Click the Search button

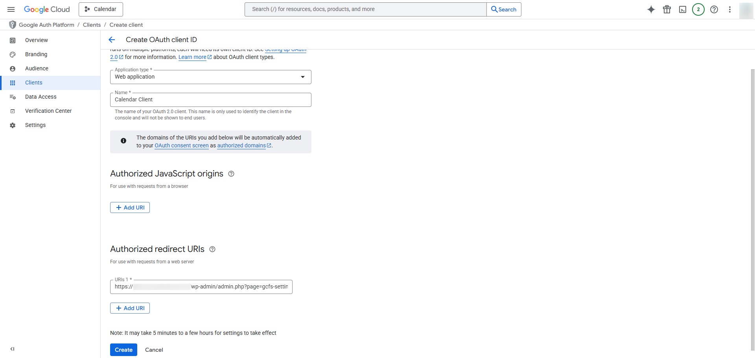(504, 9)
